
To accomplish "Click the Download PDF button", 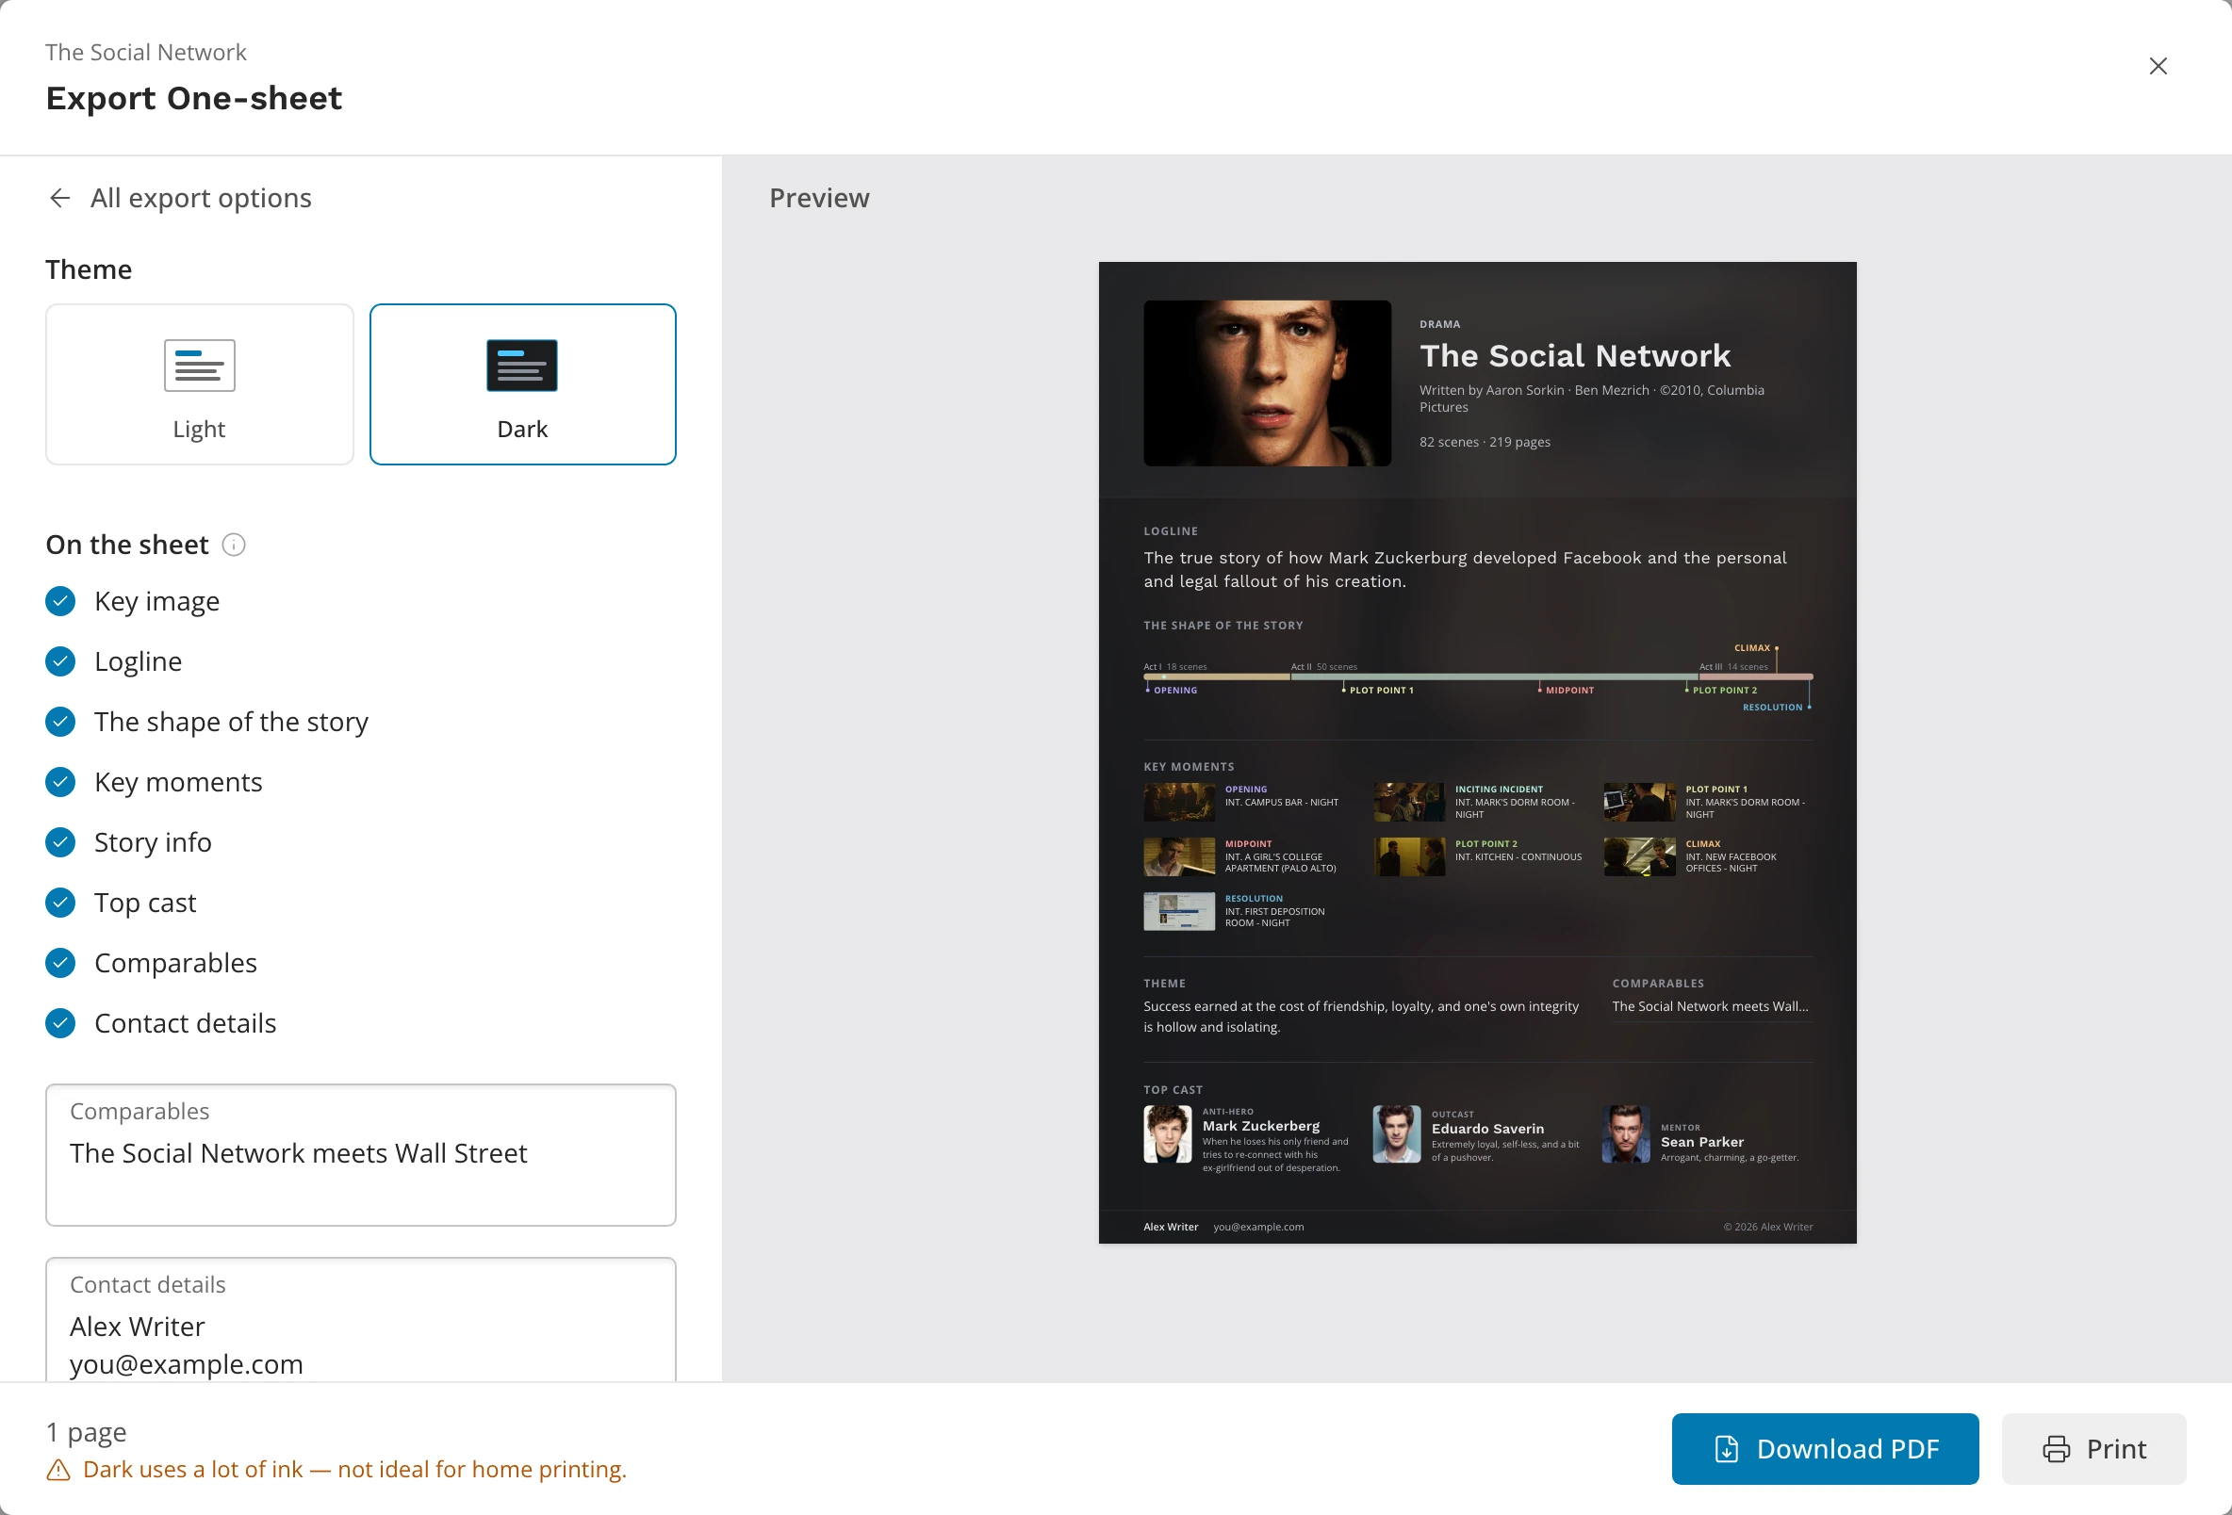I will [x=1825, y=1449].
